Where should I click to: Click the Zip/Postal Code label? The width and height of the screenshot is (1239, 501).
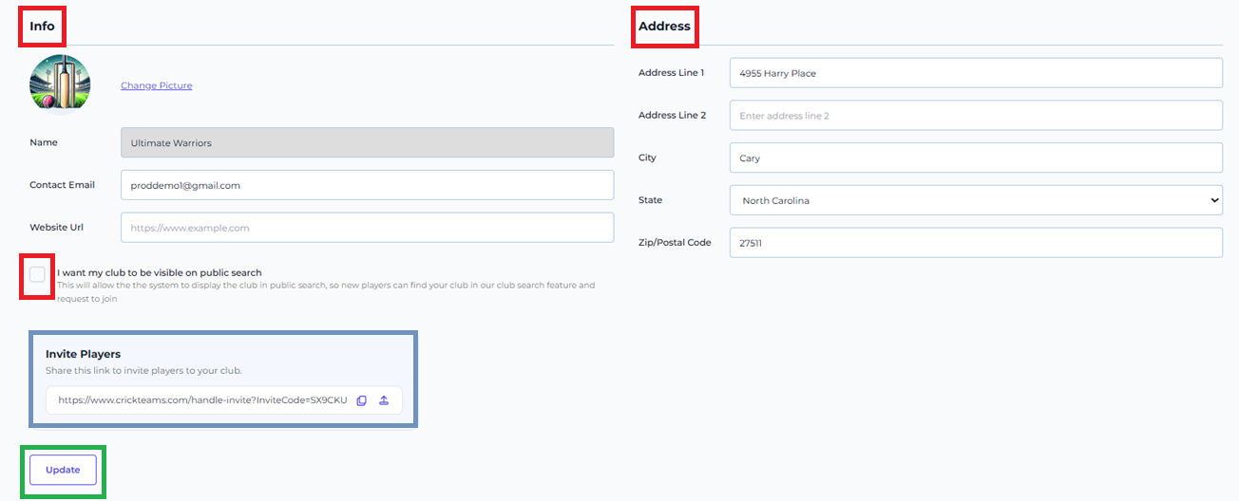[x=675, y=243]
